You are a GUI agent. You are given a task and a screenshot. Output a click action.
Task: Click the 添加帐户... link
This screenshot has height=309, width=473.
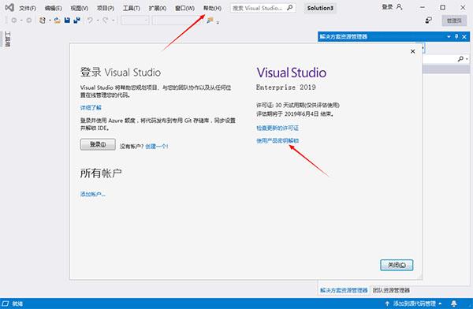(x=92, y=194)
